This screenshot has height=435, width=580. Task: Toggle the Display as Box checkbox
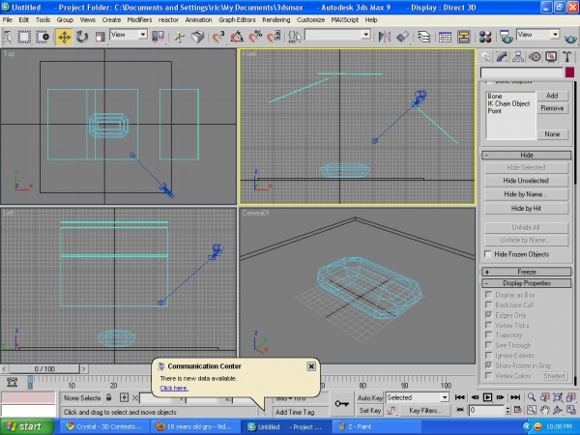click(488, 295)
